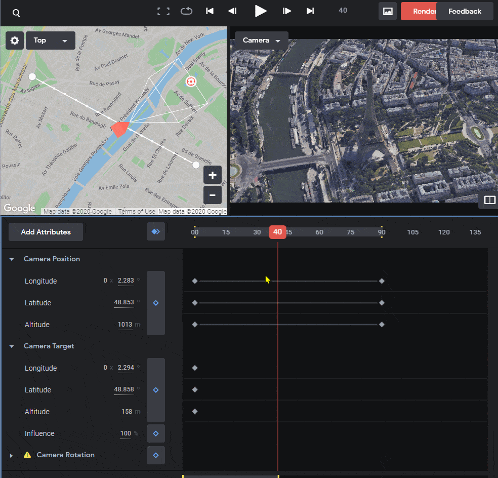Open map settings gear
This screenshot has height=478, width=498.
point(15,41)
